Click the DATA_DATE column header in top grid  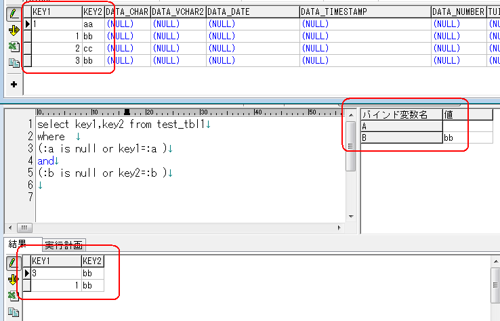coord(252,12)
